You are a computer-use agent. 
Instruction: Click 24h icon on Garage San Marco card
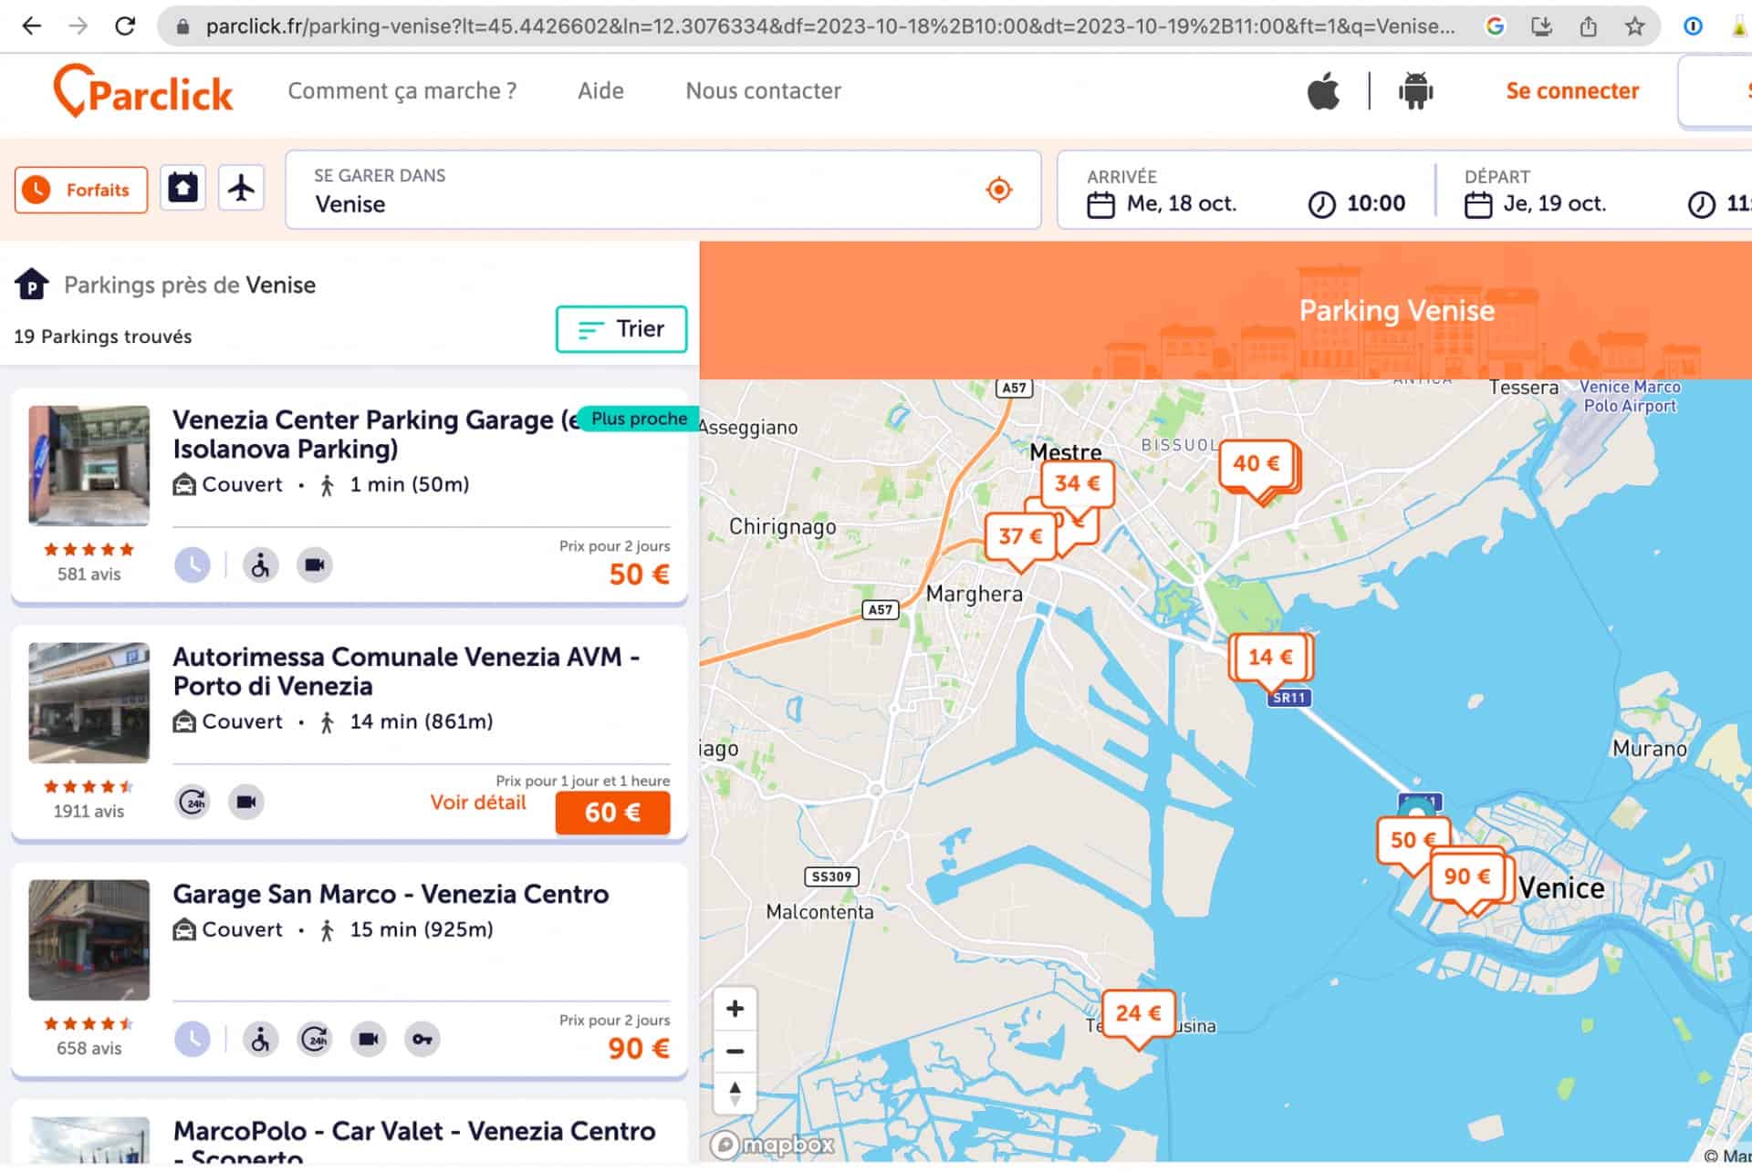(x=315, y=1040)
